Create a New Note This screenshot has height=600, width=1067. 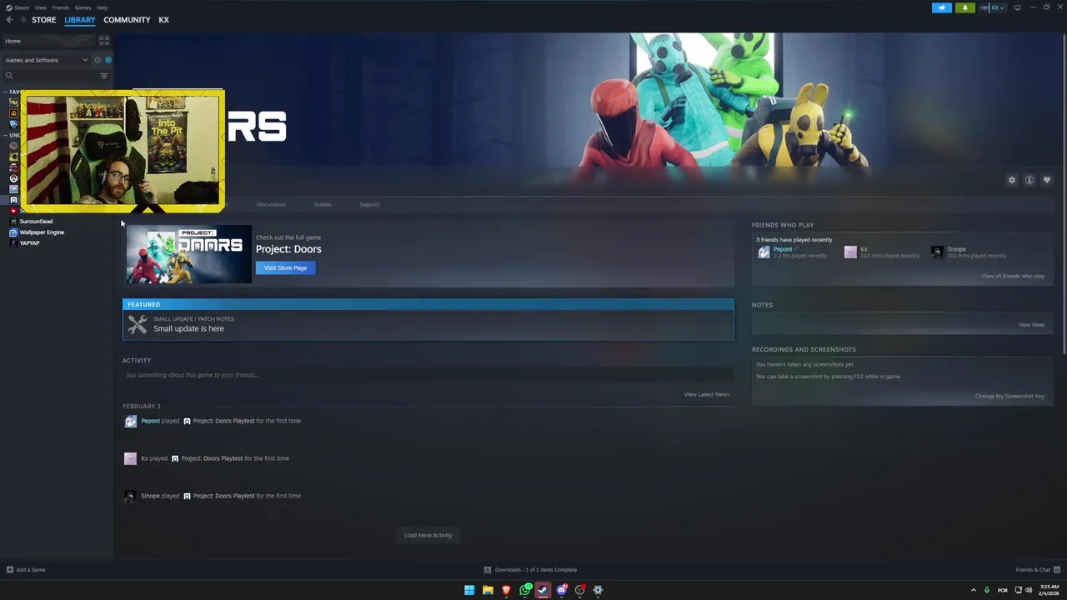coord(1031,324)
